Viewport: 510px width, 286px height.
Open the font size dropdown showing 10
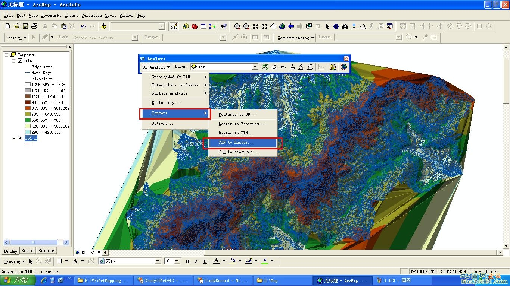(177, 261)
